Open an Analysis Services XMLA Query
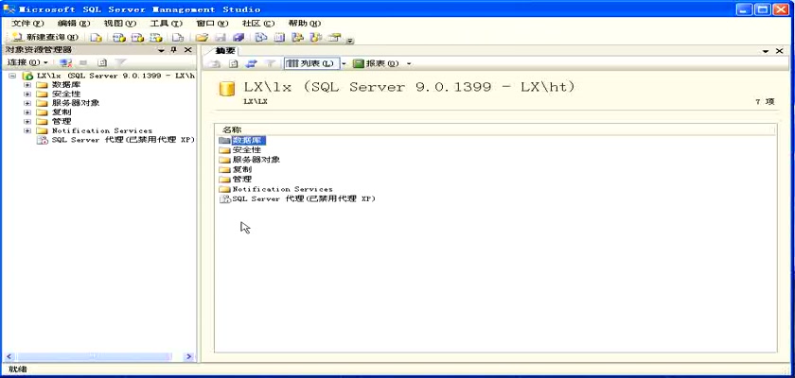Screen dimensions: 795x378 click(155, 38)
